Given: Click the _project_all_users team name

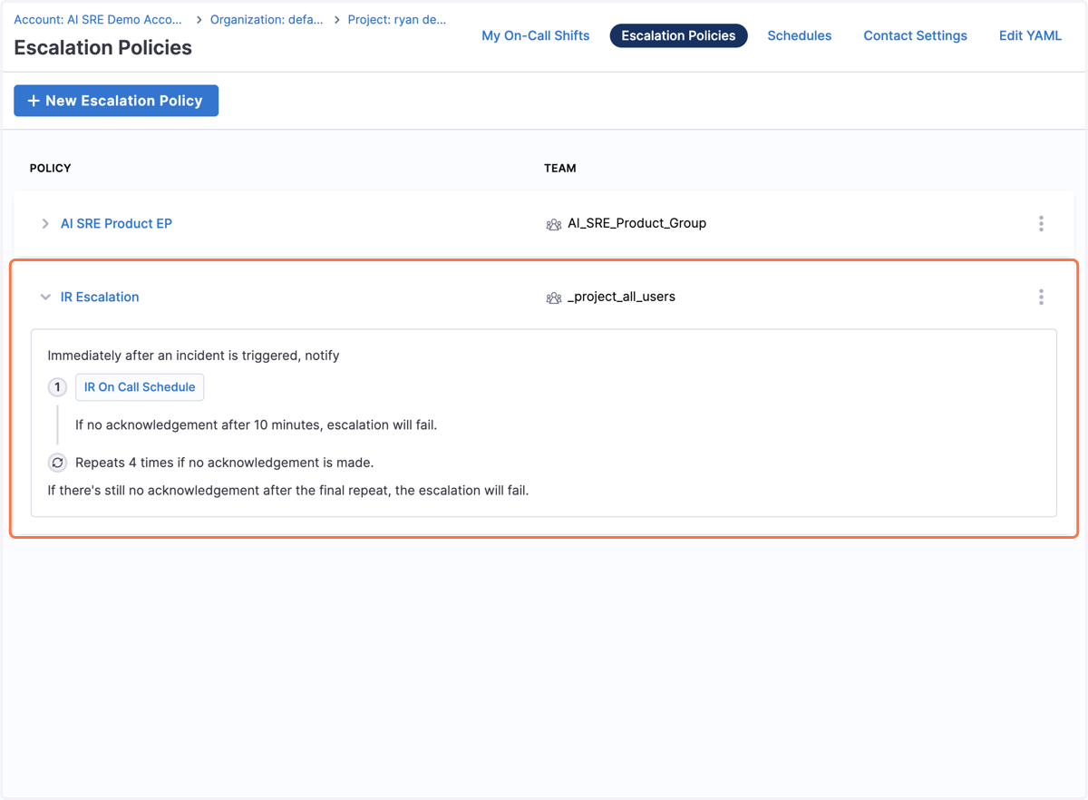Looking at the screenshot, I should coord(621,297).
